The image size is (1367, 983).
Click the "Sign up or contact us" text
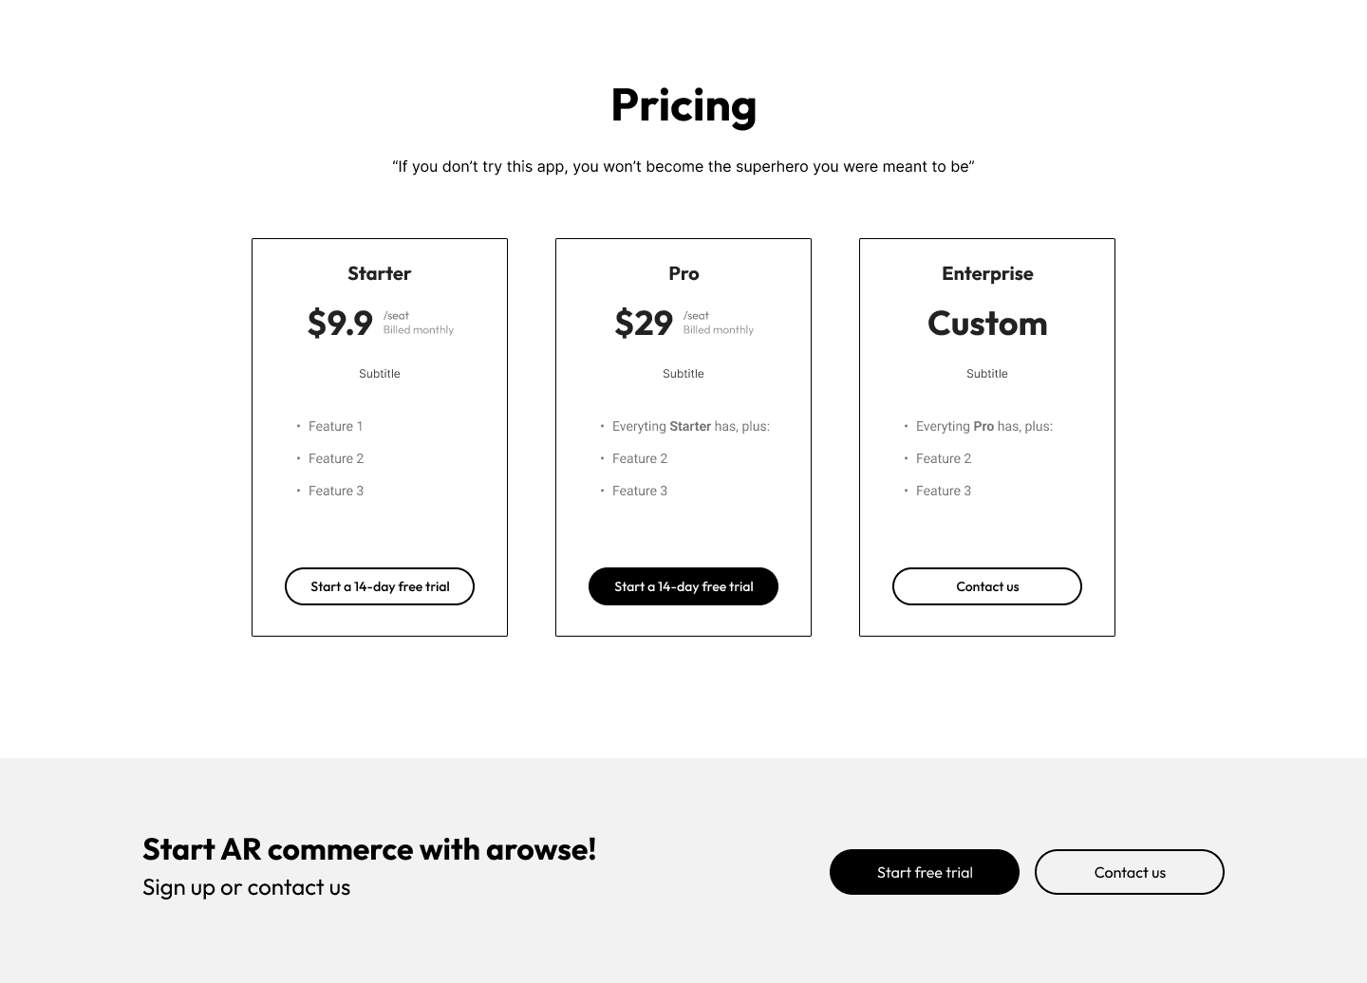(247, 887)
